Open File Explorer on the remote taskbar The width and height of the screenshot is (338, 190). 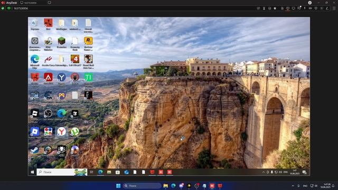109,172
